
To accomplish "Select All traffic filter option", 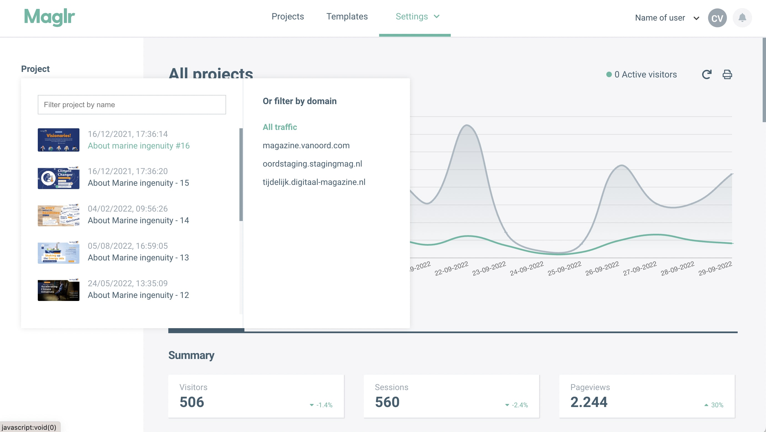I will point(279,127).
